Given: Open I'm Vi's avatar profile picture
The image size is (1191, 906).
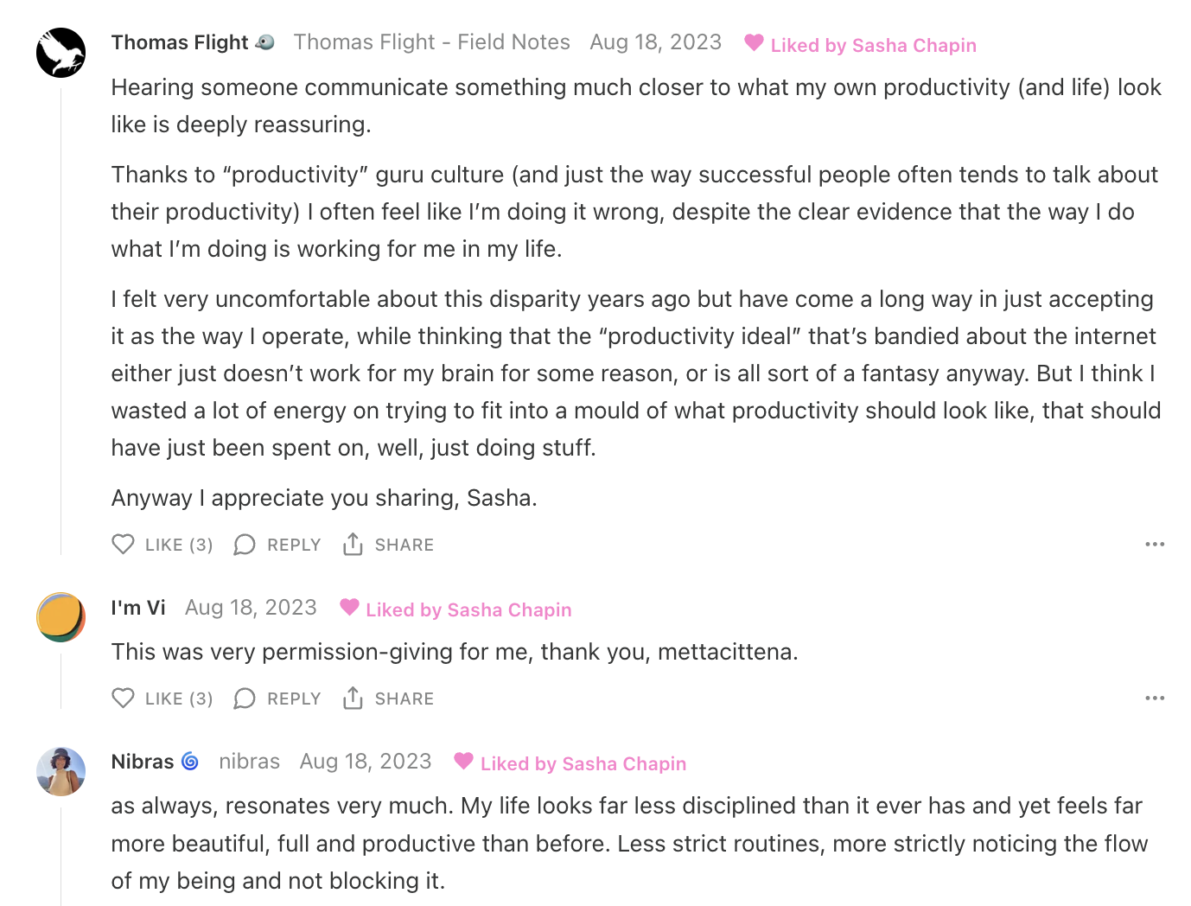Looking at the screenshot, I should [x=61, y=617].
